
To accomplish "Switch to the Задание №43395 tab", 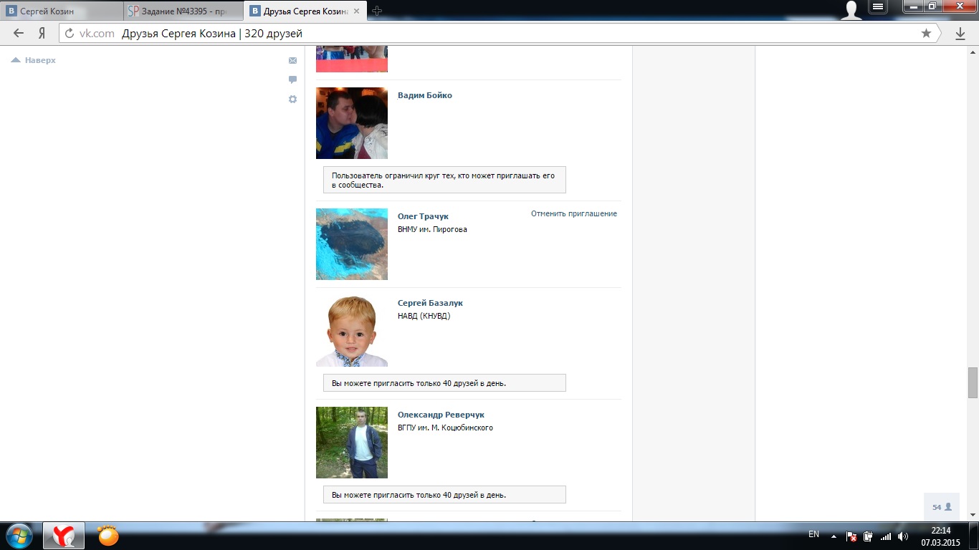I will pos(183,11).
